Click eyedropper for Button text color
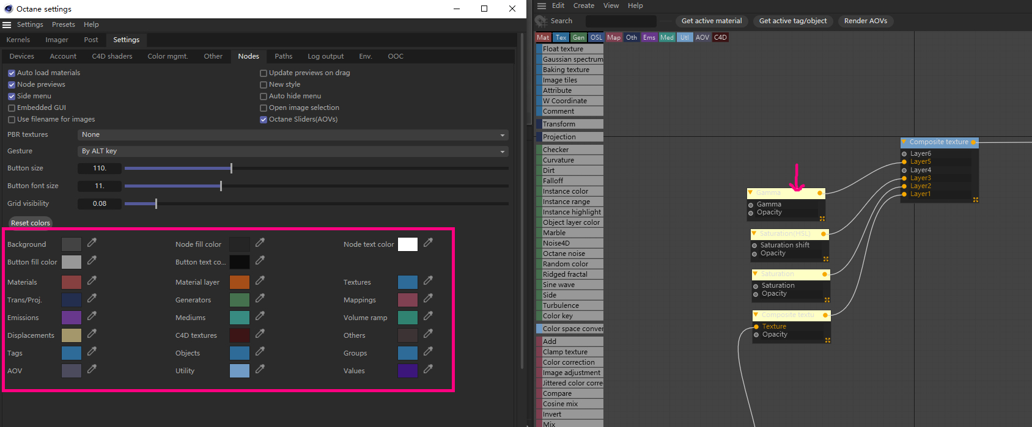 pos(260,261)
